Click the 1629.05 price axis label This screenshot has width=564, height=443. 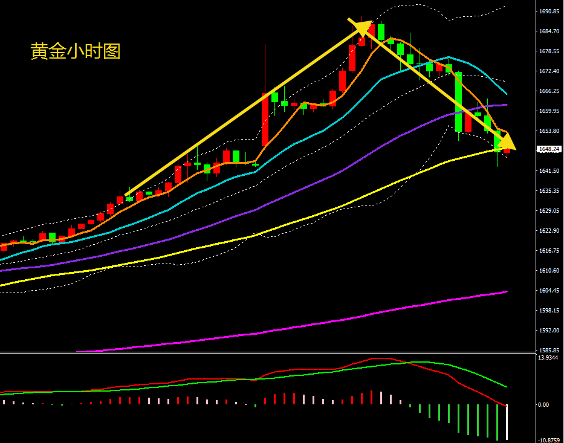549,210
